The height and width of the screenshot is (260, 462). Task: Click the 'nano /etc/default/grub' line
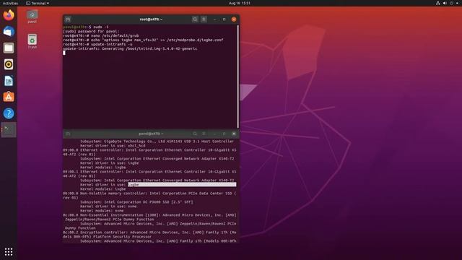click(101, 35)
